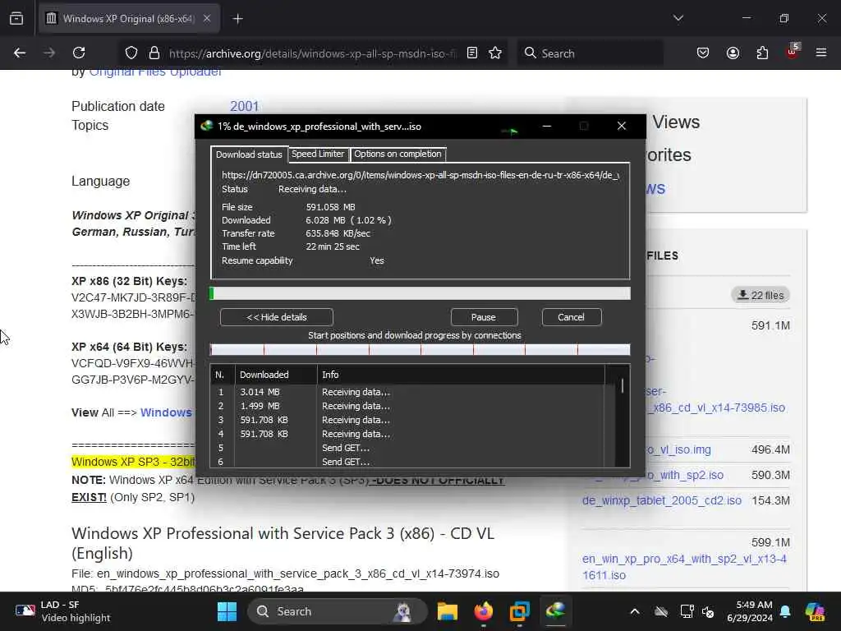Click the Info column header
The width and height of the screenshot is (841, 631).
[461, 375]
